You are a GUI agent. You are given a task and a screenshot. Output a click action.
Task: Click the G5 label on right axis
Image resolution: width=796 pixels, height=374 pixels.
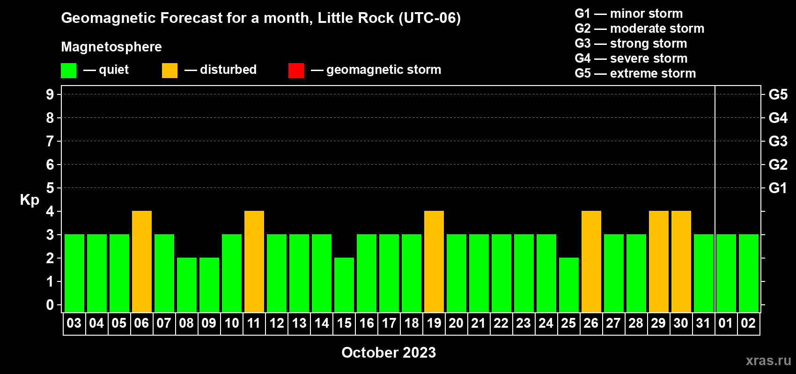(x=778, y=94)
